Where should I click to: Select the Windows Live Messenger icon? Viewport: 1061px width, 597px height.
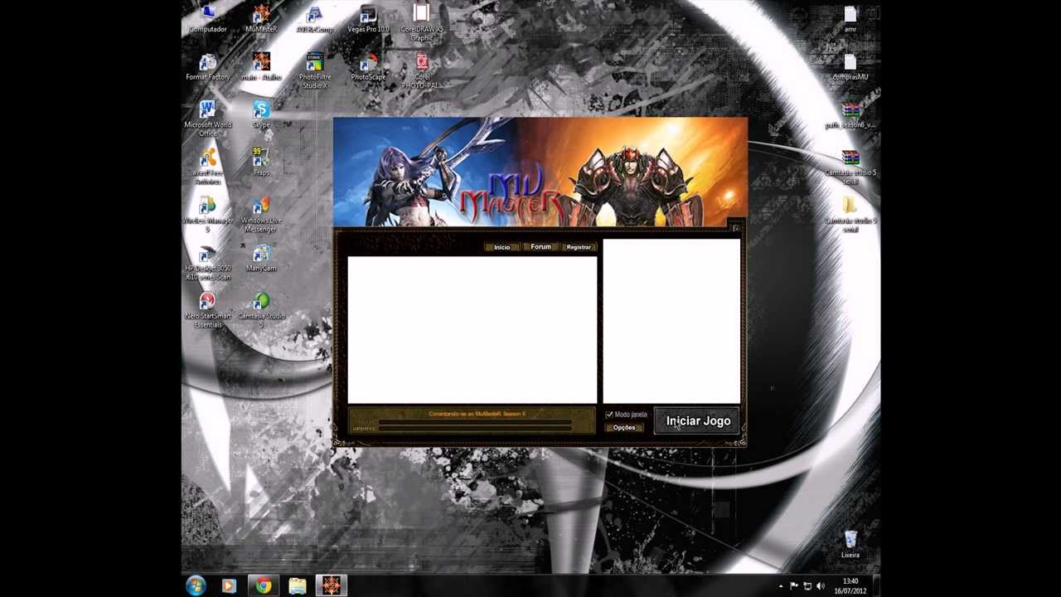tap(261, 216)
